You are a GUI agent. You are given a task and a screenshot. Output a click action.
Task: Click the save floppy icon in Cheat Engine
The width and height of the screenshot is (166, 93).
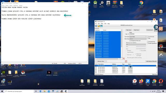(101, 26)
